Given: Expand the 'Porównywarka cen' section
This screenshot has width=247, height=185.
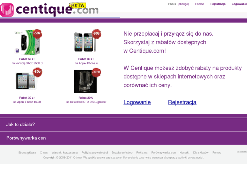Looking at the screenshot, I should click(x=124, y=138).
